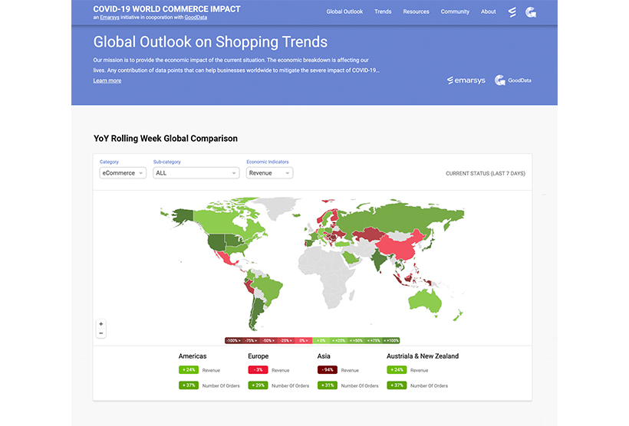This screenshot has width=629, height=426.
Task: Open the Category dropdown showing eCommerce
Action: (x=123, y=173)
